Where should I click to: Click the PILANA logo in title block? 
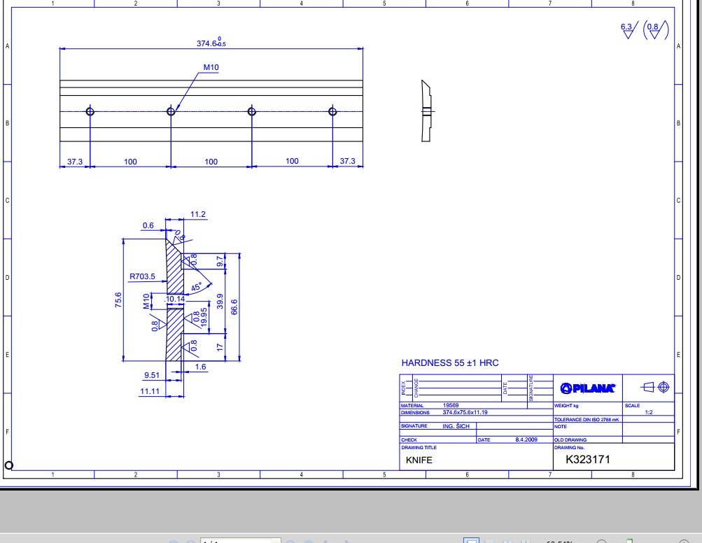(x=587, y=388)
